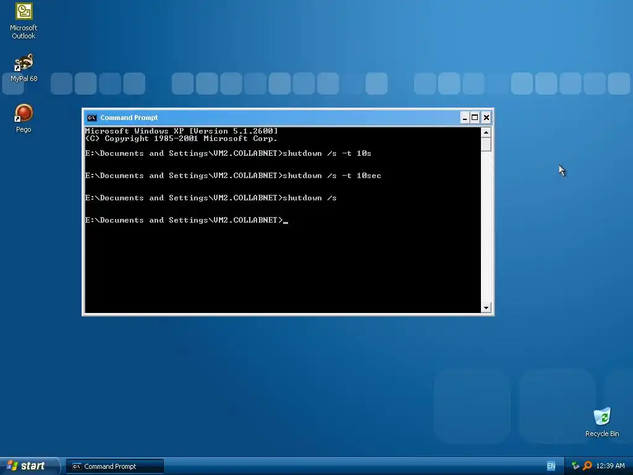Screen dimensions: 633x475
Task: Select the Pego desktop shortcut
Action: click(x=23, y=118)
